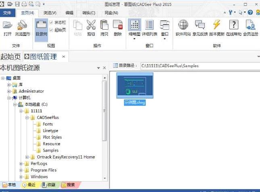This screenshot has height=192, width=260.
Task: Expand the Administrator tree node
Action: click(9, 91)
